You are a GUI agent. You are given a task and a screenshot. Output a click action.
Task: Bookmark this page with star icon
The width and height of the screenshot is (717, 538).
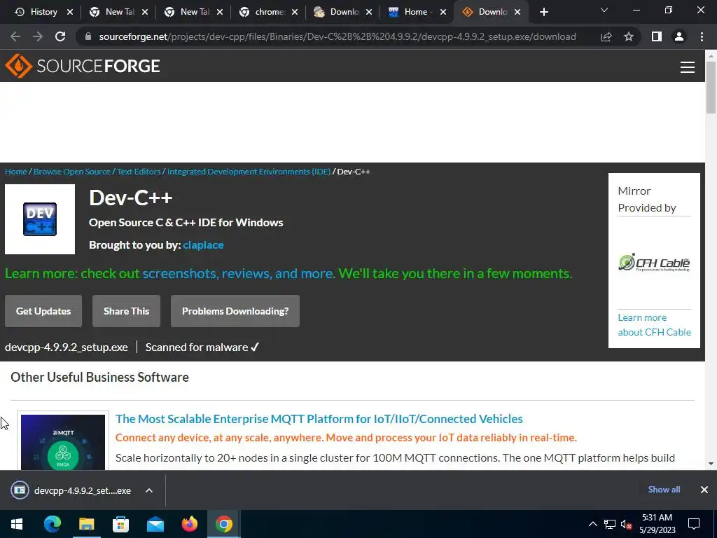coord(629,36)
